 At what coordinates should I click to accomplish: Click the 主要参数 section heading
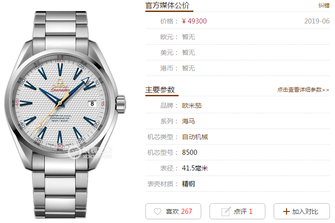pyautogui.click(x=160, y=90)
